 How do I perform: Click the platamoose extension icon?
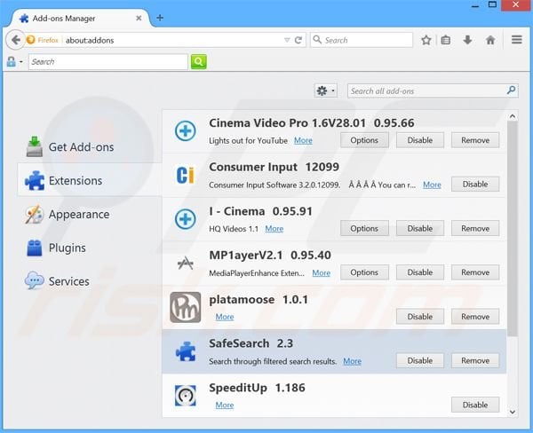(186, 307)
